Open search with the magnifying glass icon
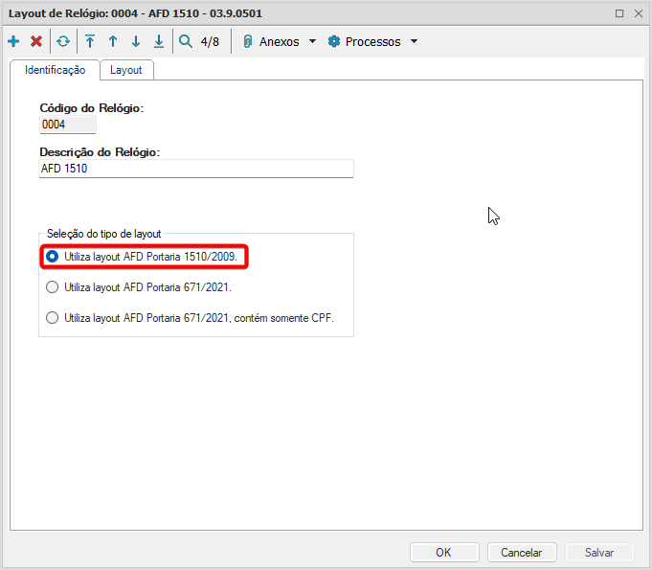The width and height of the screenshot is (652, 570). coord(186,41)
